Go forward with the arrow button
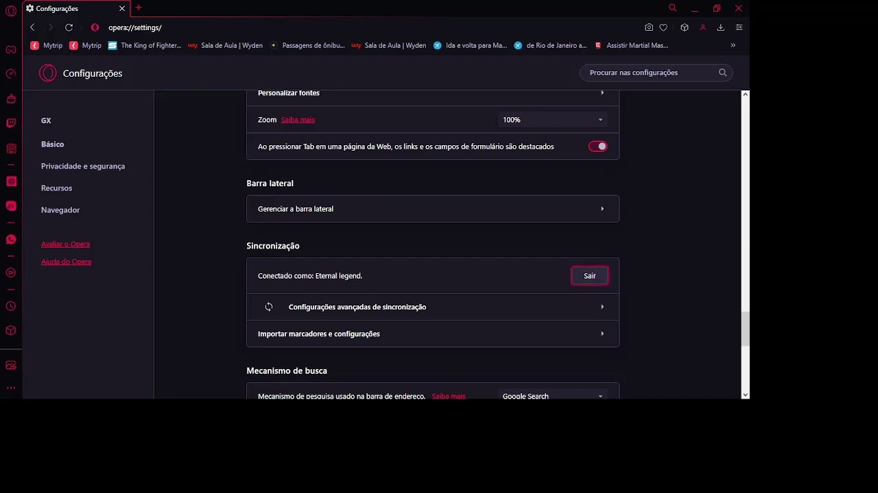The height and width of the screenshot is (493, 878). [x=50, y=27]
